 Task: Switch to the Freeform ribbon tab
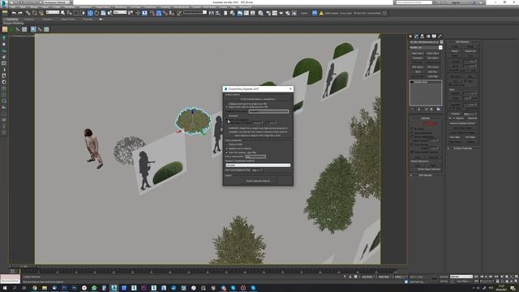29,19
